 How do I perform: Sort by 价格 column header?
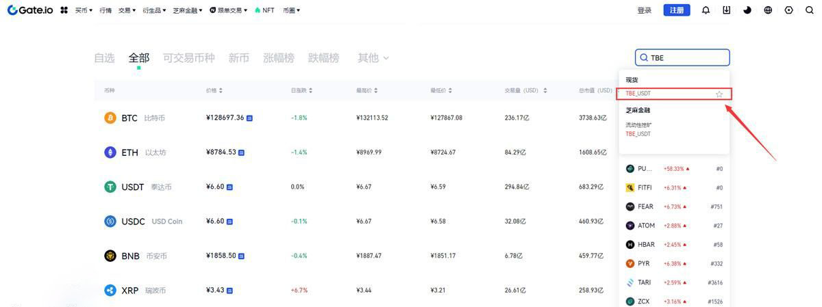pyautogui.click(x=214, y=90)
